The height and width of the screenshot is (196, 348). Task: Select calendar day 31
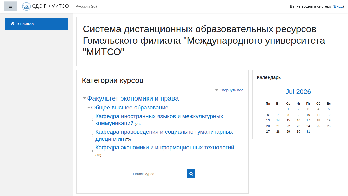(308, 132)
